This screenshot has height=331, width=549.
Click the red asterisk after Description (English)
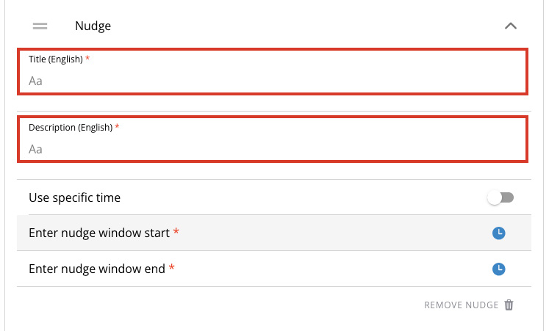[117, 127]
